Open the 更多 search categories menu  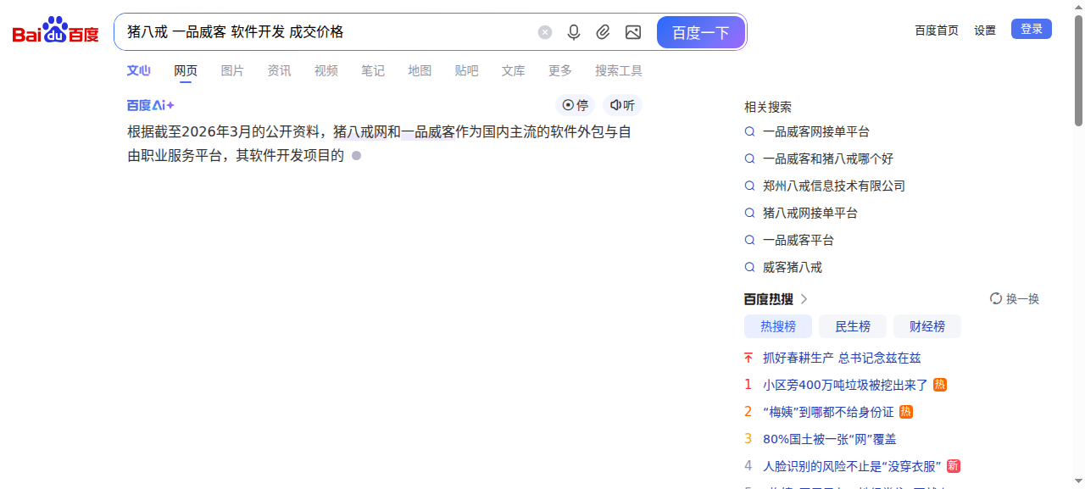tap(559, 70)
